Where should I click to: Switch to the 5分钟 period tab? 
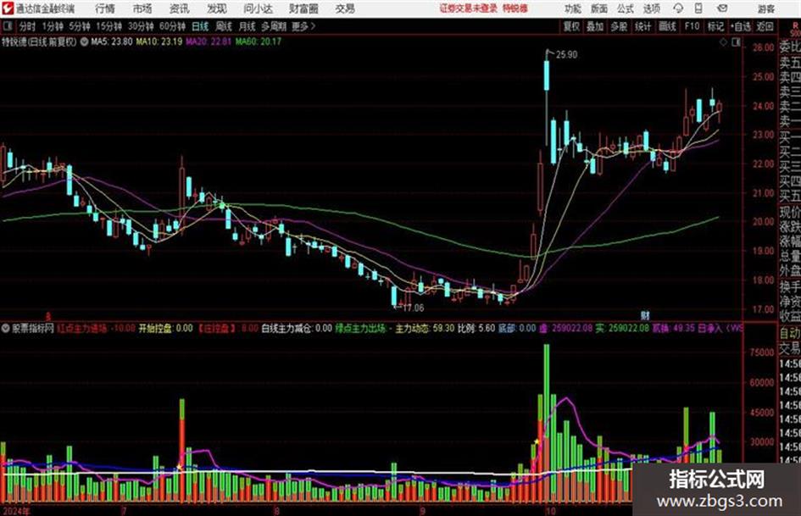click(80, 26)
